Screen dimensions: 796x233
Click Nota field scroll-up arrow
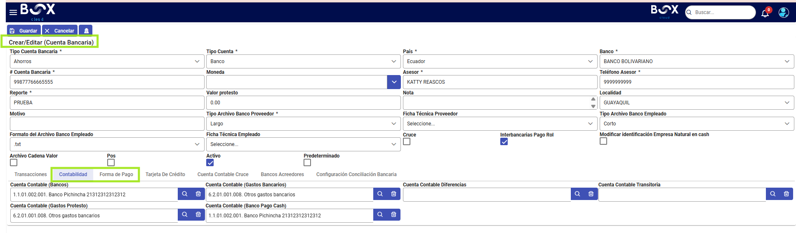[x=593, y=99]
